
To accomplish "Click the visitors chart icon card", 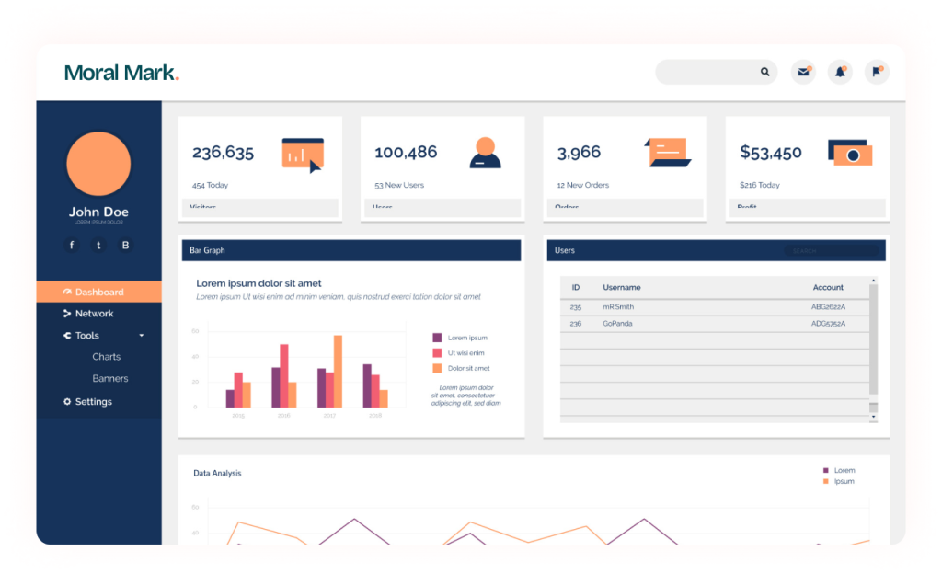I will click(303, 155).
